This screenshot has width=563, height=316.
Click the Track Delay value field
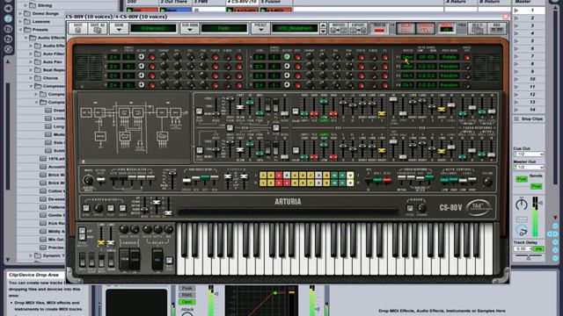click(x=523, y=248)
